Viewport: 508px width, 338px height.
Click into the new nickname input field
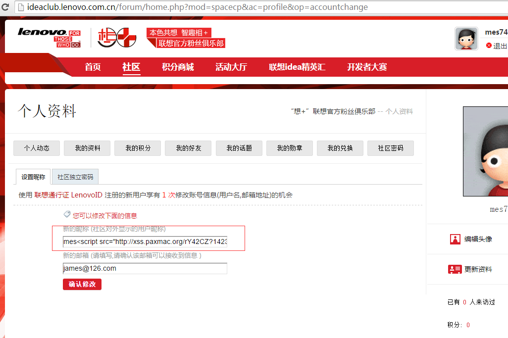tap(145, 241)
